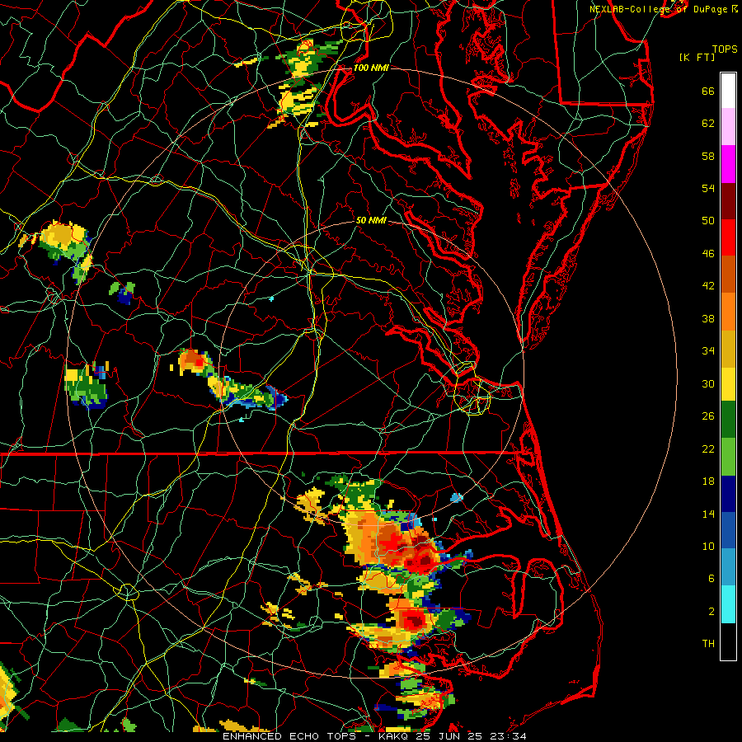
Task: Click the legend value "10"
Action: point(708,546)
